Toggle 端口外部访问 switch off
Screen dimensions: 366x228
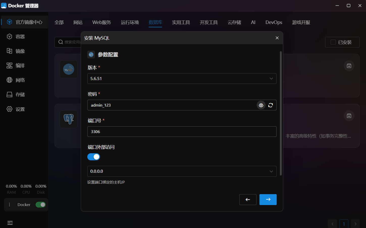94,157
